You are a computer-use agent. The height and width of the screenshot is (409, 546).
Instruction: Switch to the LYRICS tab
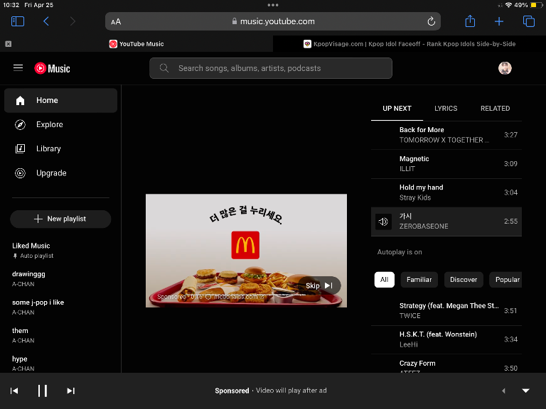tap(446, 109)
